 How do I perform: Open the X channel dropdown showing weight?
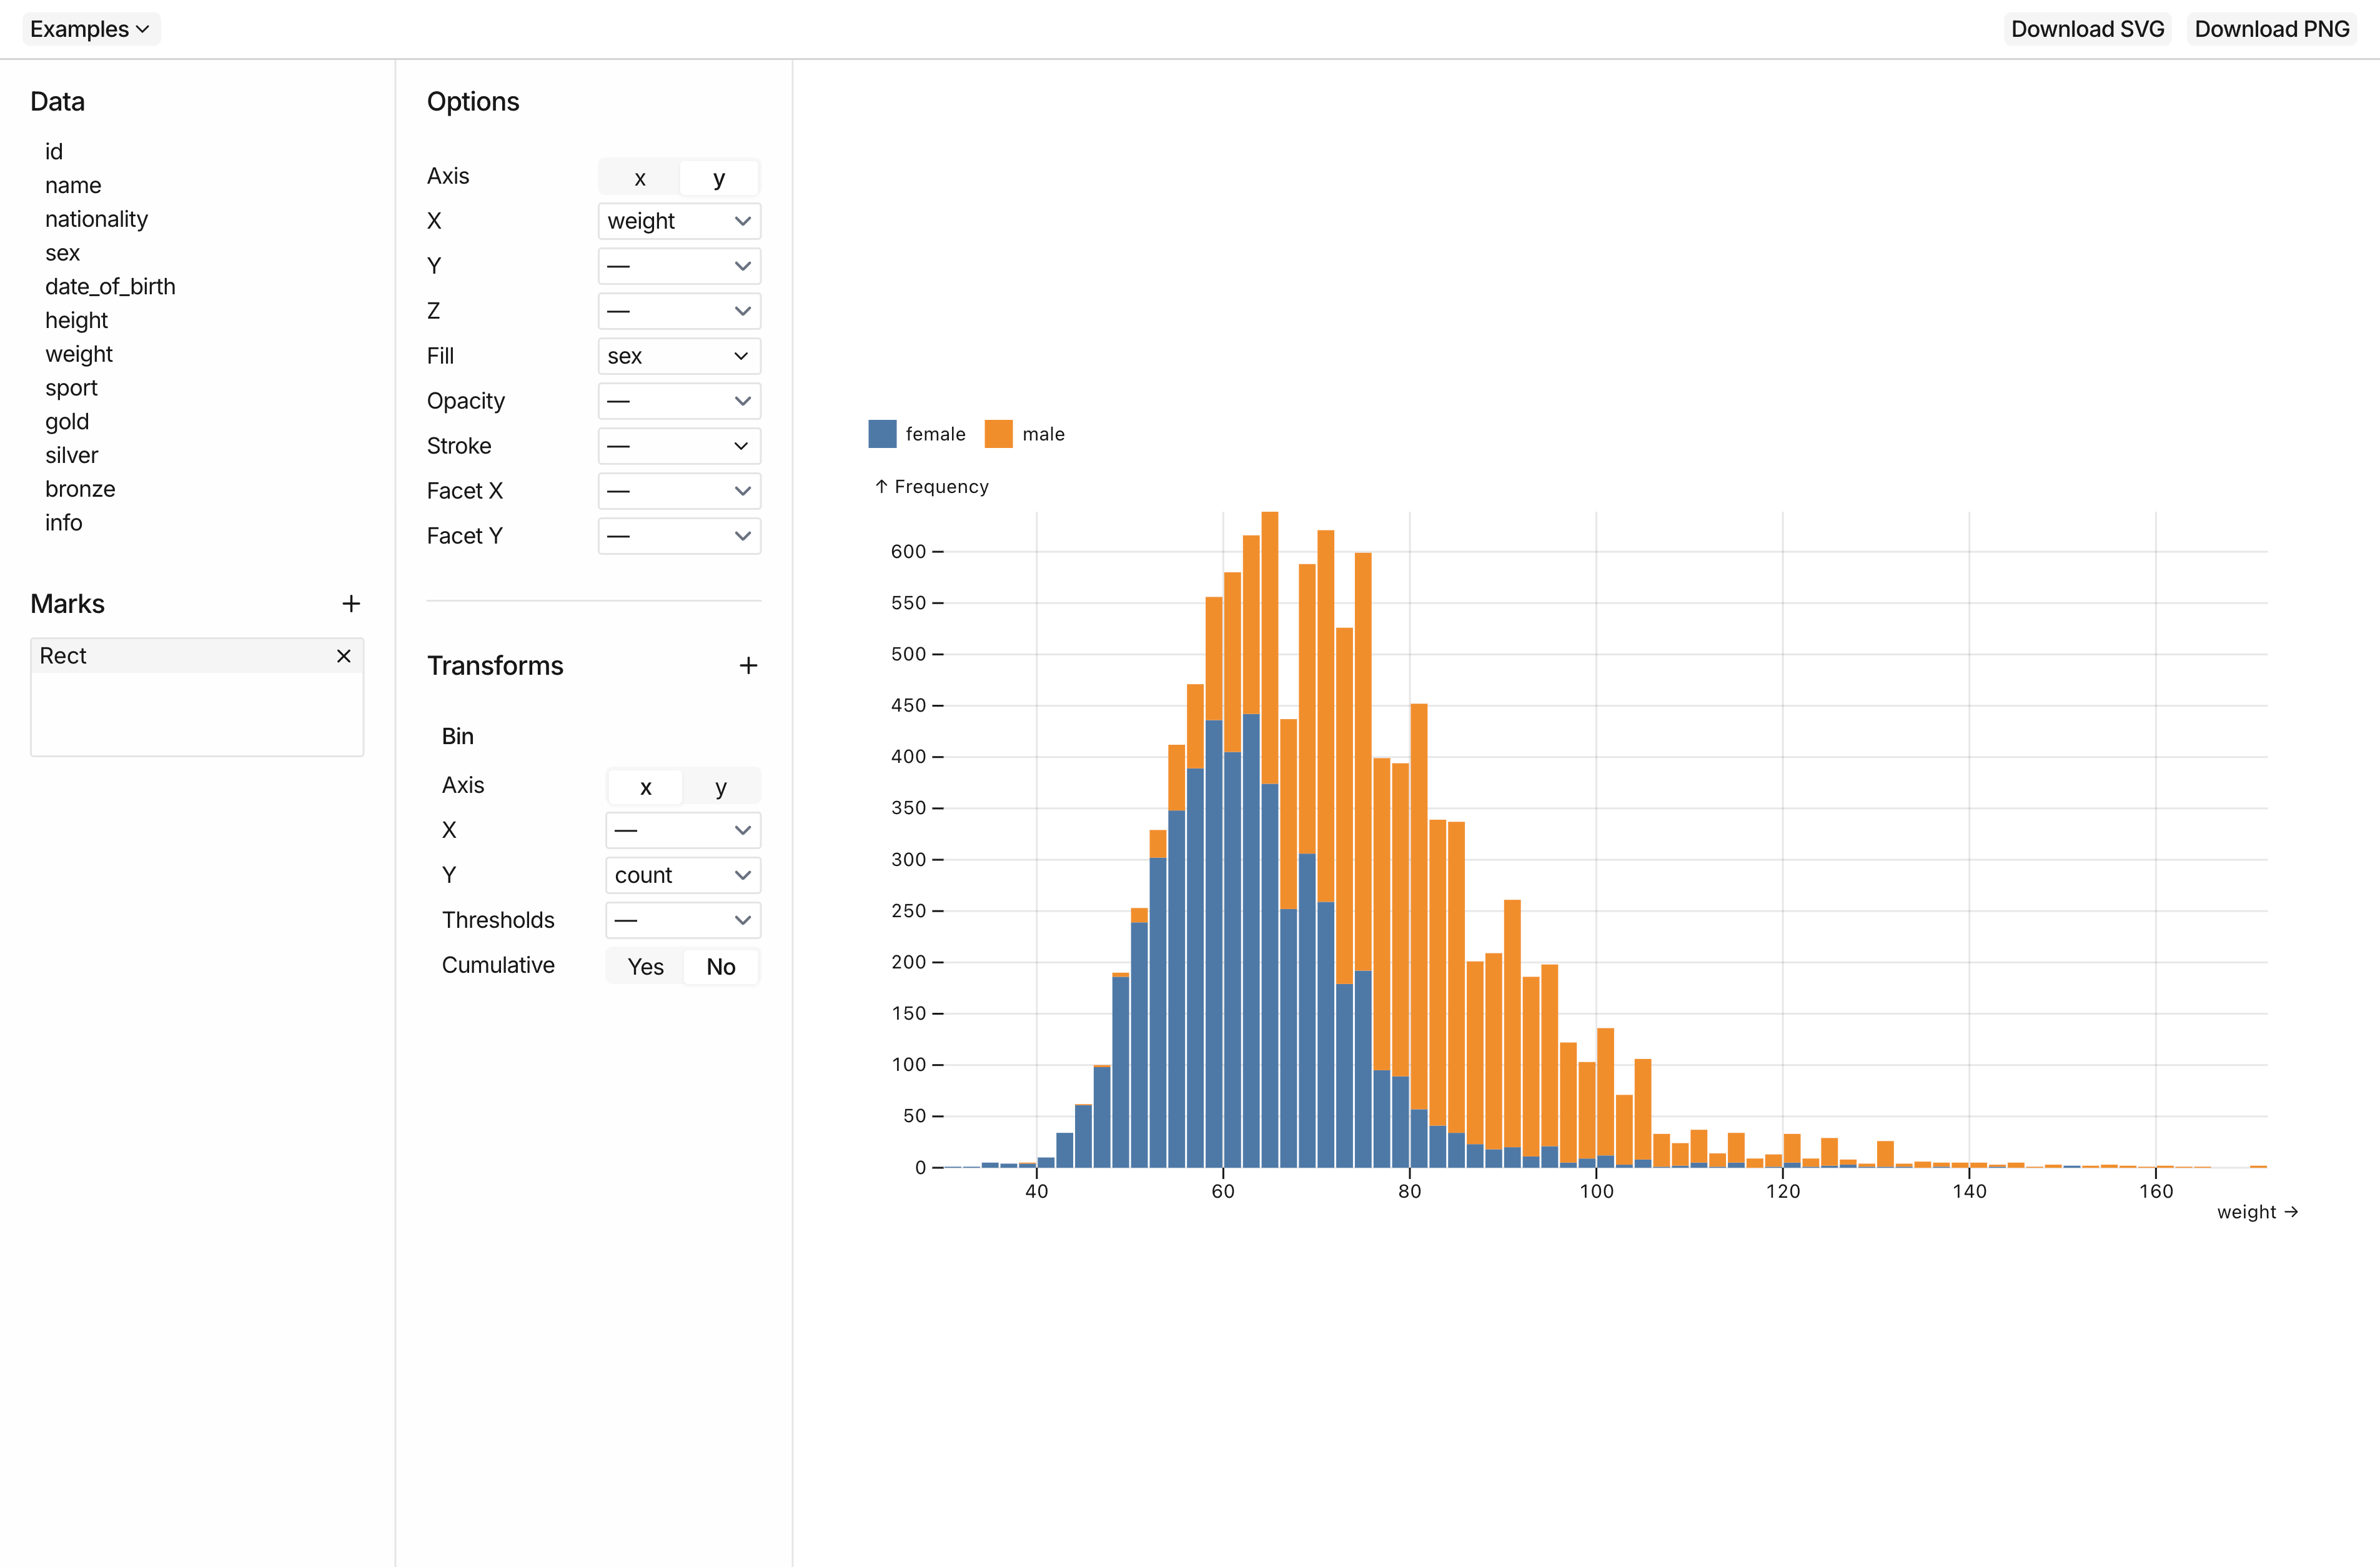[x=679, y=221]
